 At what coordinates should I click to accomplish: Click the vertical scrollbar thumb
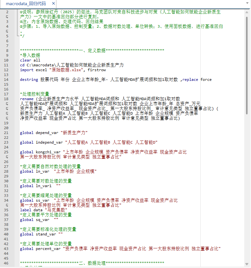click(x=247, y=64)
